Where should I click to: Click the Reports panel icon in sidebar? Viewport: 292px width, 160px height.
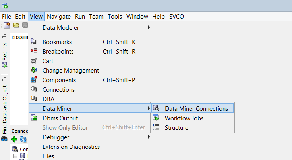point(4,65)
